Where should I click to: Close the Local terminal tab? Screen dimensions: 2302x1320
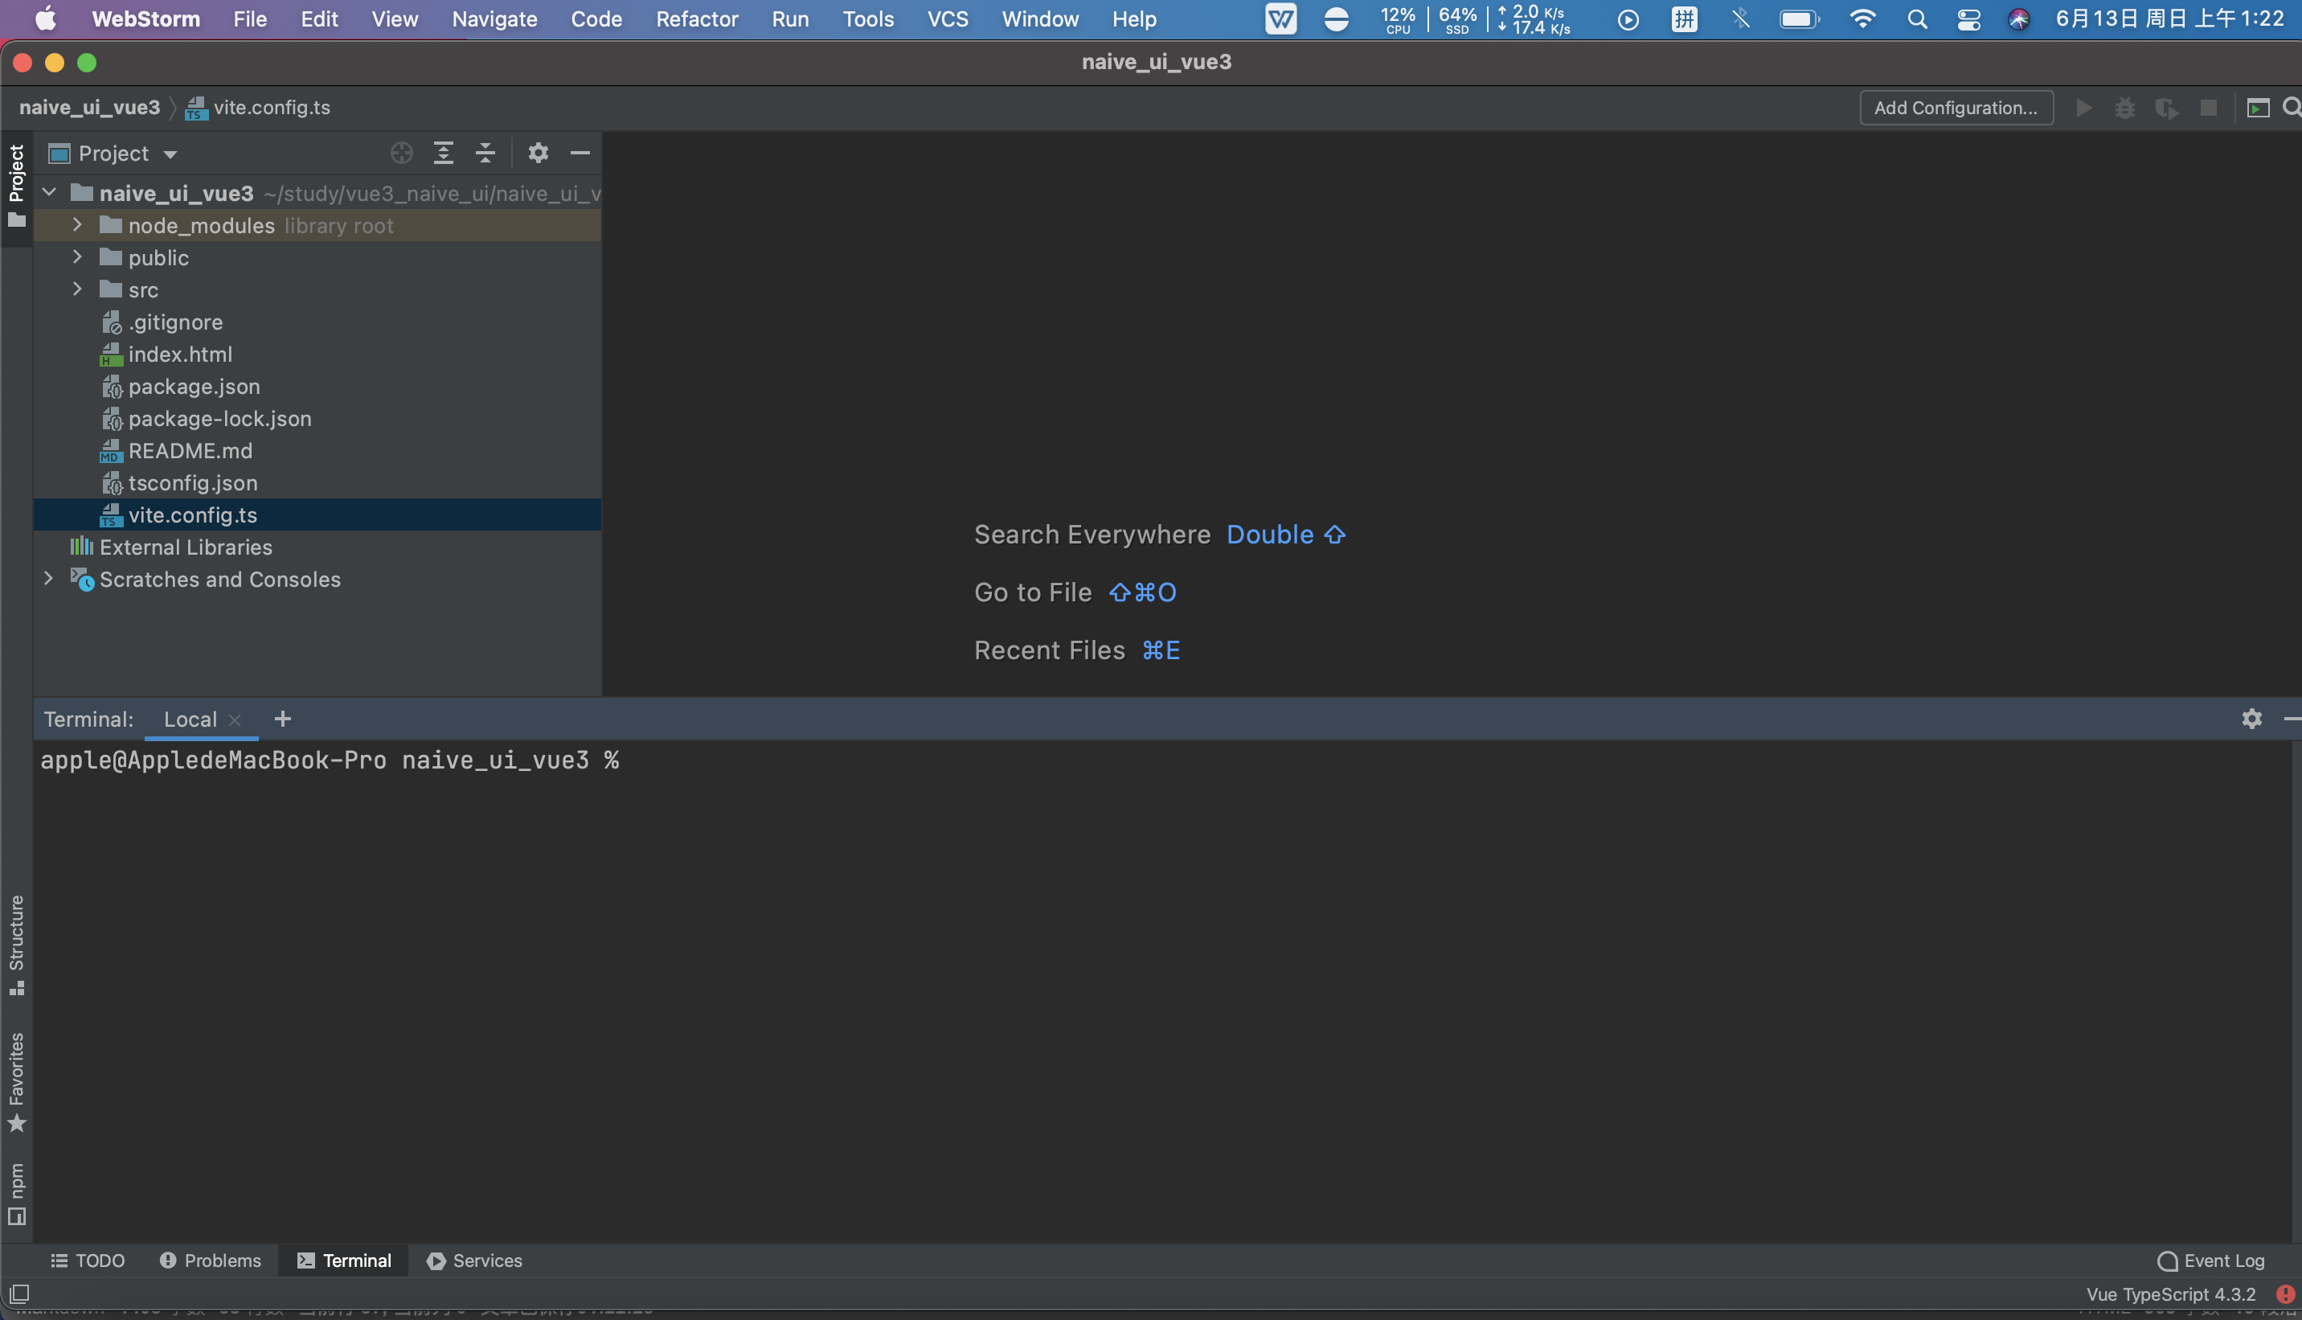point(235,719)
